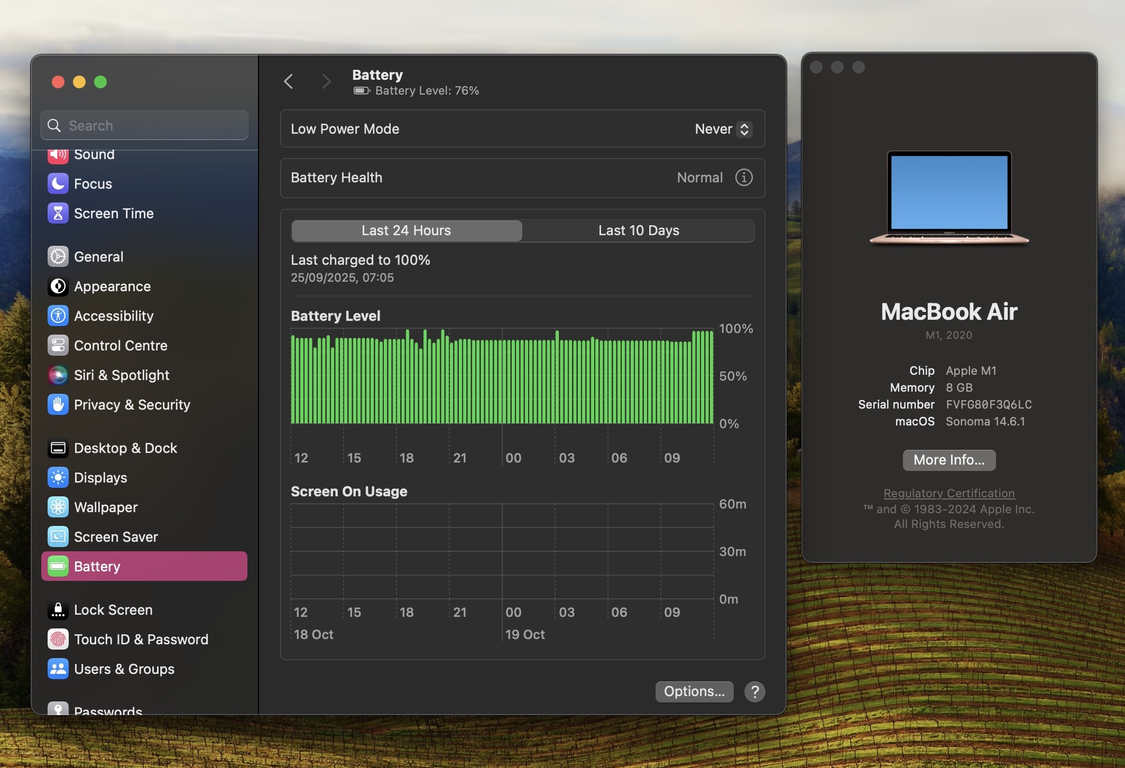Viewport: 1125px width, 768px height.
Task: Click the More Info... button
Action: [948, 460]
